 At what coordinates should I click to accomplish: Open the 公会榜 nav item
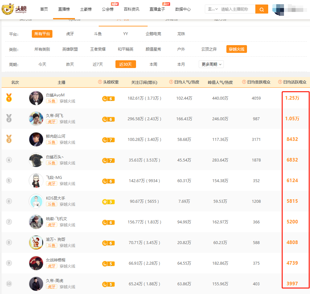coord(108,9)
